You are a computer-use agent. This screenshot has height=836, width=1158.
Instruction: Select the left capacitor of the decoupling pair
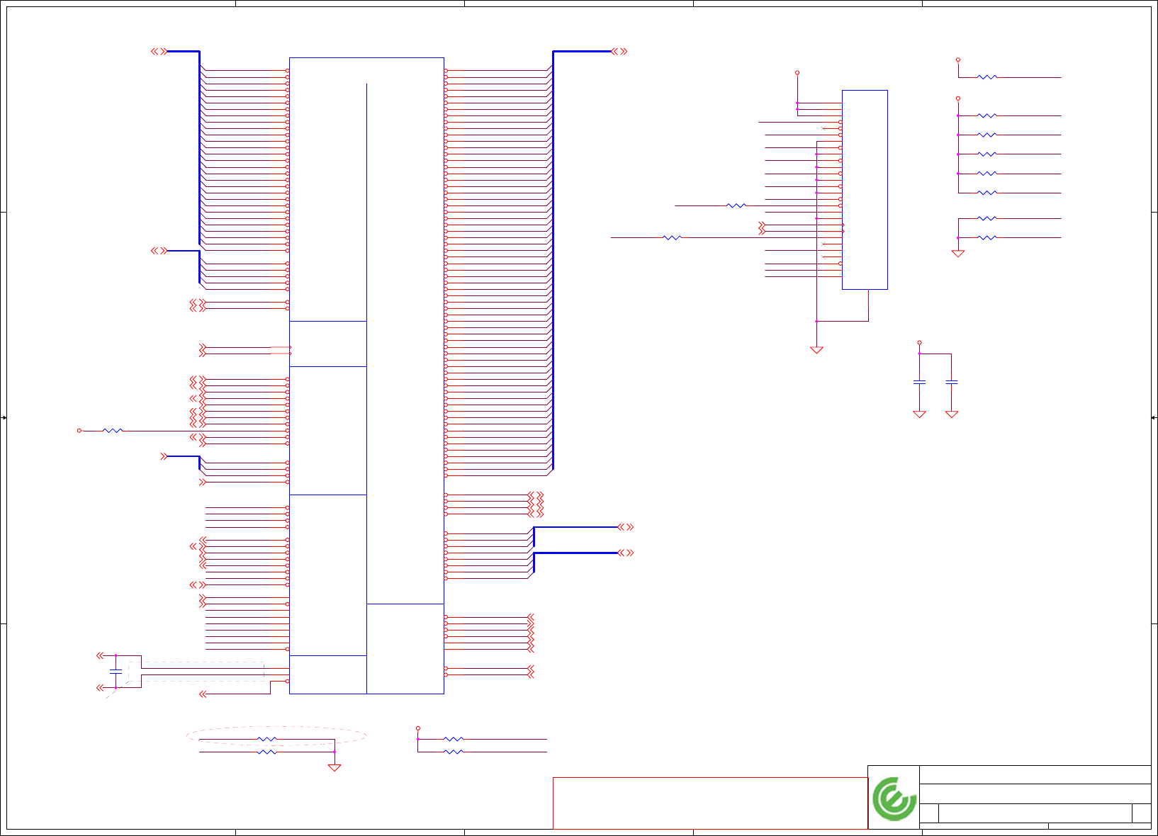pos(919,383)
